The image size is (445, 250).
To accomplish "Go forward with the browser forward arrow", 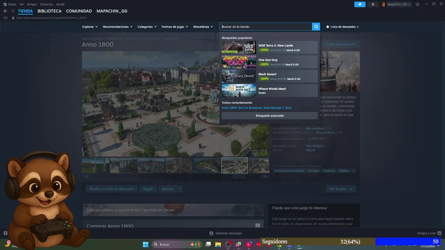I will (x=13, y=11).
